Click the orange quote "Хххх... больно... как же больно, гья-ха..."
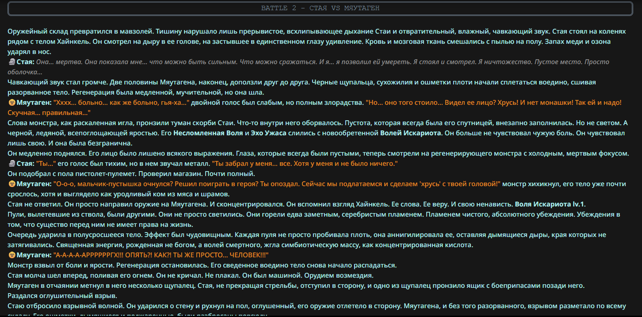 point(122,103)
